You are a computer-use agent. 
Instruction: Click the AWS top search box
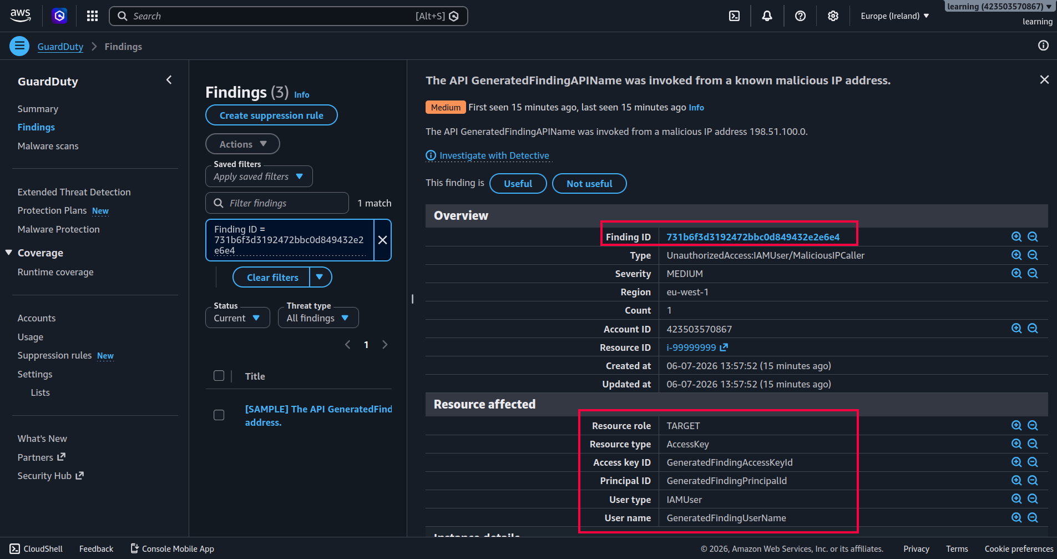point(289,16)
